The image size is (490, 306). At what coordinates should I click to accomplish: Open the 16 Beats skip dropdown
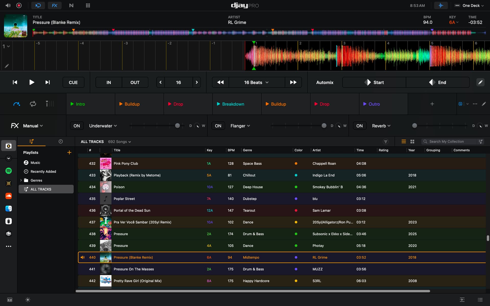(256, 82)
